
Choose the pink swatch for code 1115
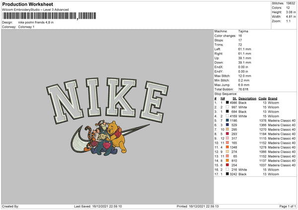227,138
